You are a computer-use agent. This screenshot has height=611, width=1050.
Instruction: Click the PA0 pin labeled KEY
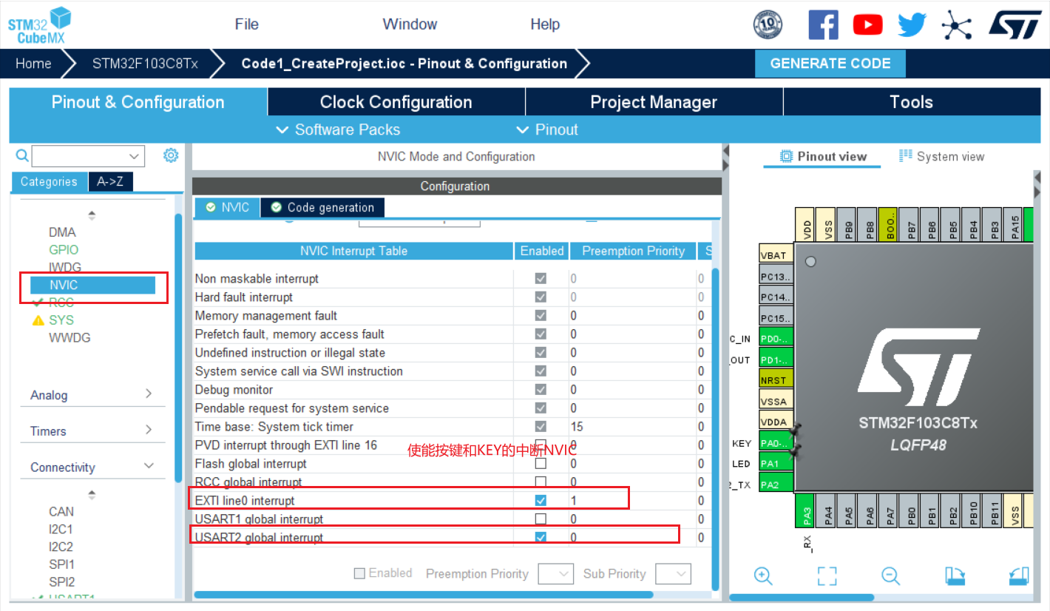(776, 443)
